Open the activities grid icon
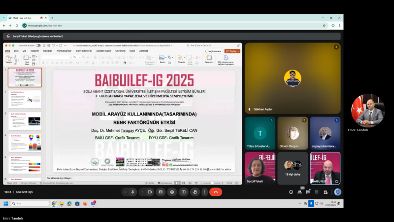394x222 pixels. click(317, 192)
